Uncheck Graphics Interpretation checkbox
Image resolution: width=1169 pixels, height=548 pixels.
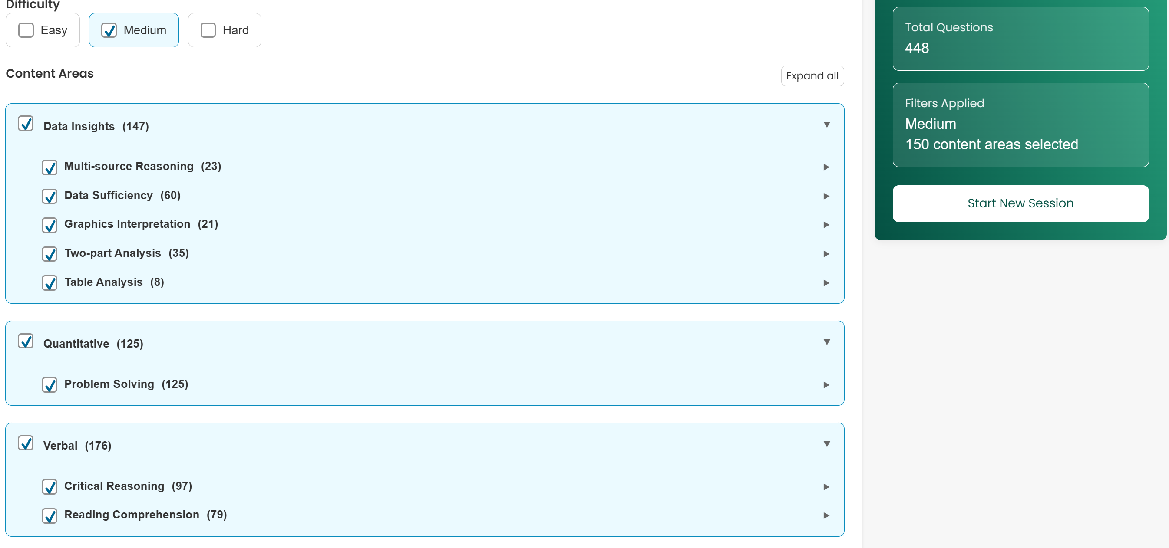(x=50, y=225)
